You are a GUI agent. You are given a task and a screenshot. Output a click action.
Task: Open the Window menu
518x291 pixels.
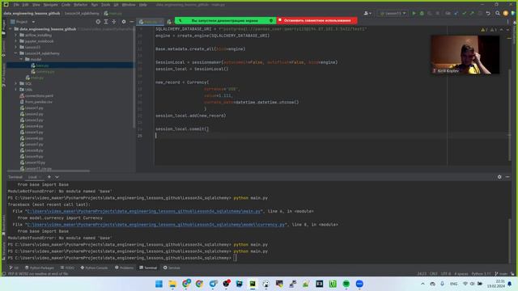tap(129, 5)
